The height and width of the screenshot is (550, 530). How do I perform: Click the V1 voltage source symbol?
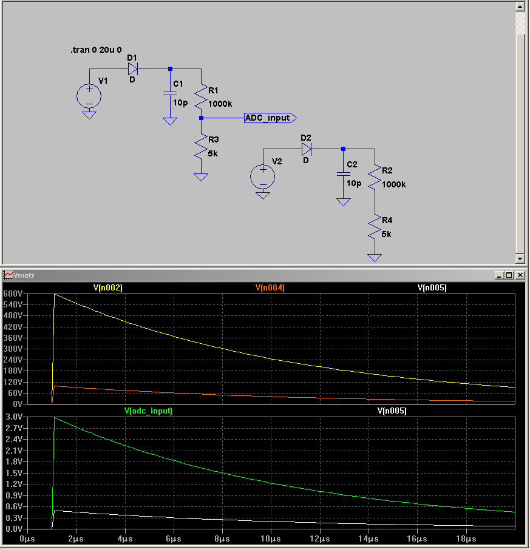[x=89, y=96]
